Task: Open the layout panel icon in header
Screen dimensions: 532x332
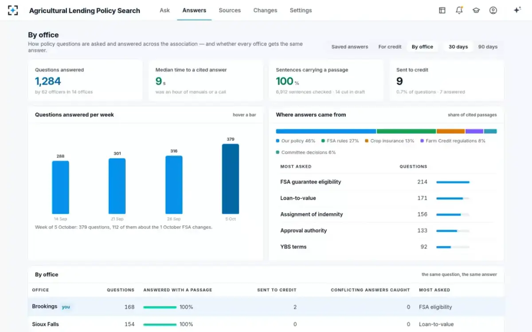Action: pos(442,10)
